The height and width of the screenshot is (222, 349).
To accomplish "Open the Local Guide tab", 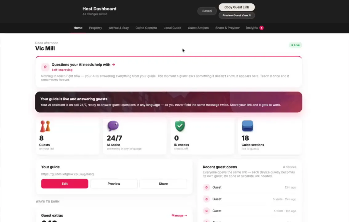I will click(172, 28).
